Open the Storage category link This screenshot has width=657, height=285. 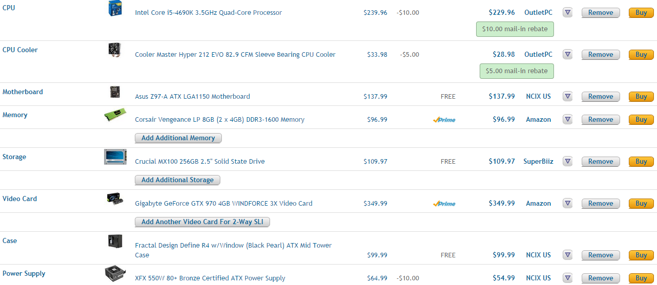point(14,157)
